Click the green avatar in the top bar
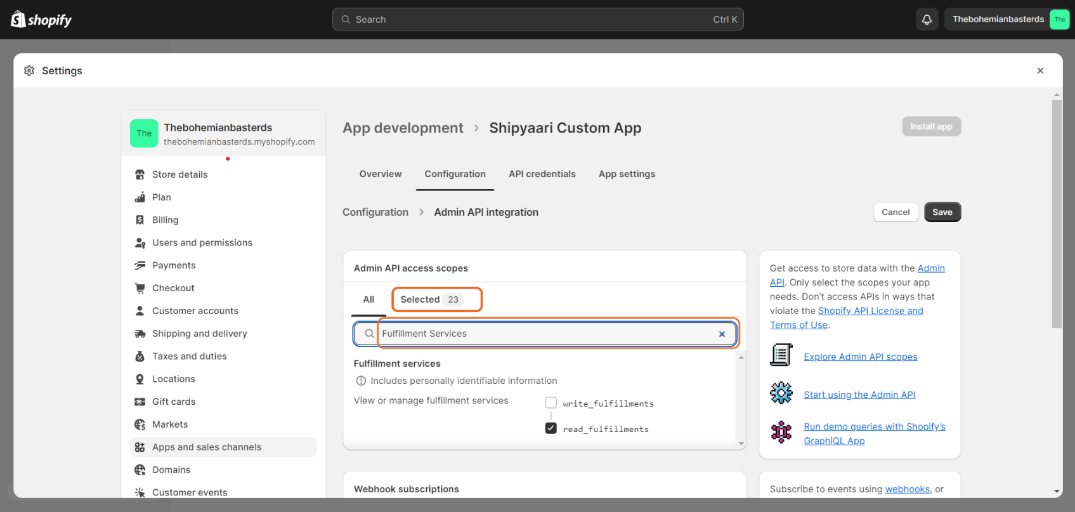The width and height of the screenshot is (1075, 512). coord(1059,20)
